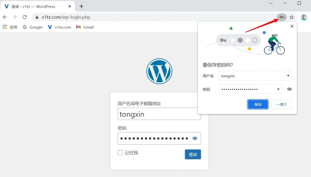Focus the WordPress username input field
This screenshot has height=177, width=311.
tap(159, 114)
